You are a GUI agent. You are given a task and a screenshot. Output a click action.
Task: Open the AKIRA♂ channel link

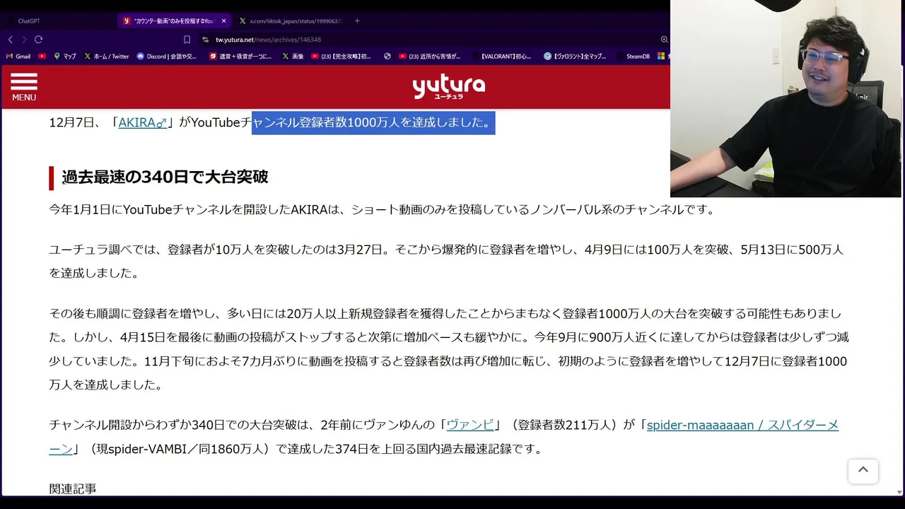click(x=143, y=122)
